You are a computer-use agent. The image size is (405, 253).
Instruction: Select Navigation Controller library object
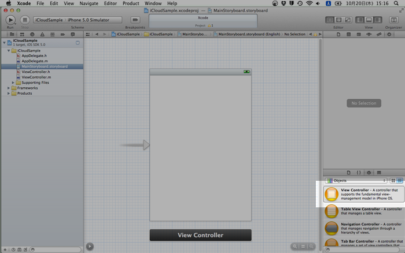click(364, 228)
